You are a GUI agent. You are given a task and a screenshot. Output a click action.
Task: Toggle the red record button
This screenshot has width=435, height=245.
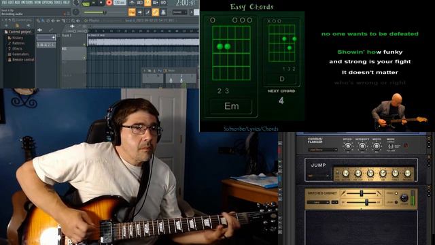point(109,3)
